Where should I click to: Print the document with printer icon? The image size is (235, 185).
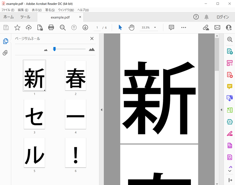point(51,28)
